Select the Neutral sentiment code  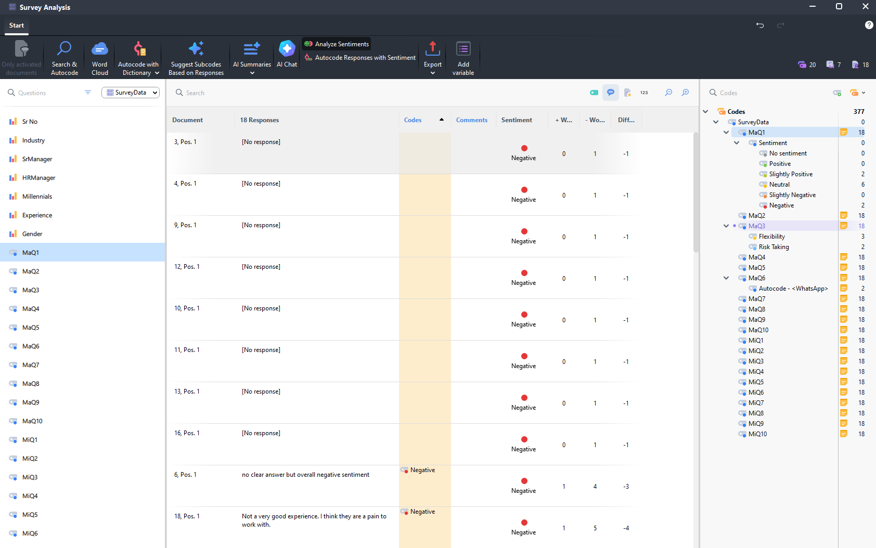(x=779, y=185)
